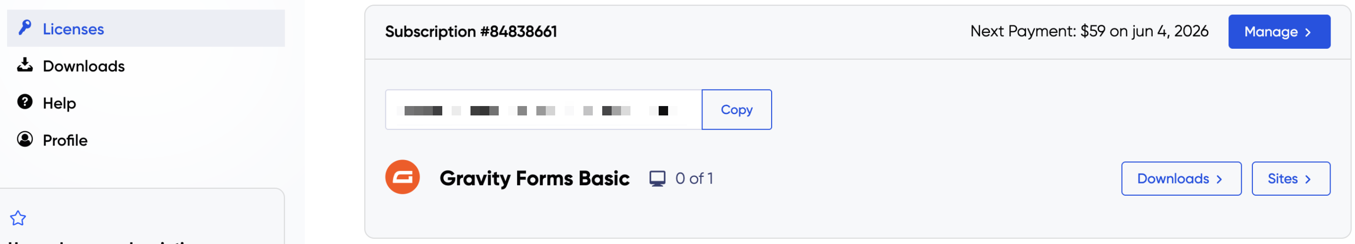Copy the license key with Copy button
Screen dimensions: 1355x244
point(736,110)
